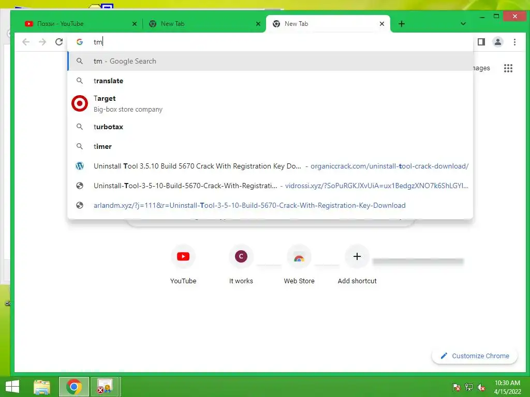
Task: Open the profile avatar icon
Action: click(x=498, y=42)
